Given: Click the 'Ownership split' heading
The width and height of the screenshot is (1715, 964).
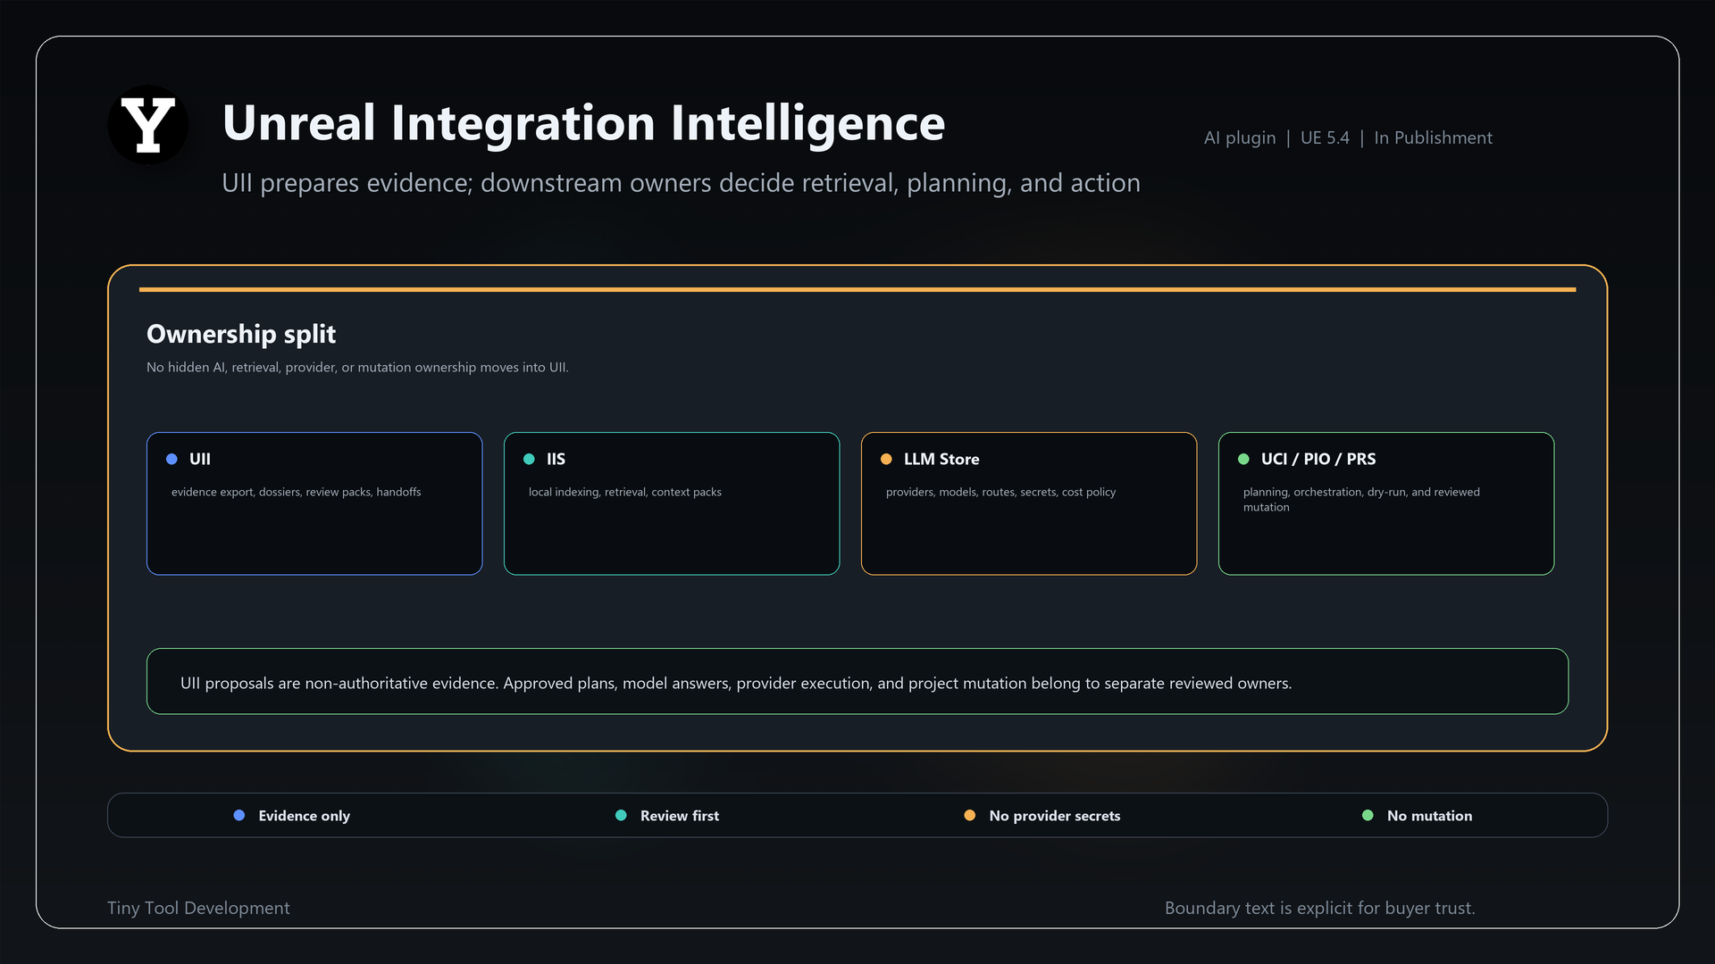Looking at the screenshot, I should coord(241,334).
